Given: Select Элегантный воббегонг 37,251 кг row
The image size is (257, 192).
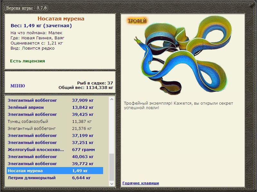Looking at the screenshot, I should tap(55, 142).
